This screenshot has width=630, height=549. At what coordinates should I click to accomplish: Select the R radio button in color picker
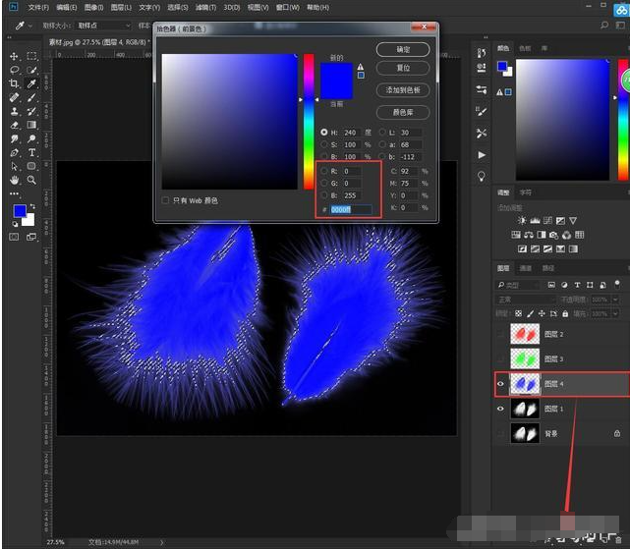tap(324, 171)
